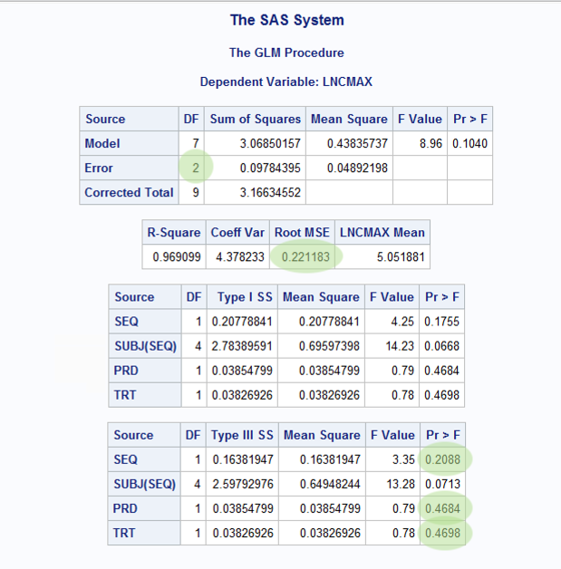The width and height of the screenshot is (561, 569).
Task: Click the Model Pr > F value 0.1040
Action: [x=471, y=143]
